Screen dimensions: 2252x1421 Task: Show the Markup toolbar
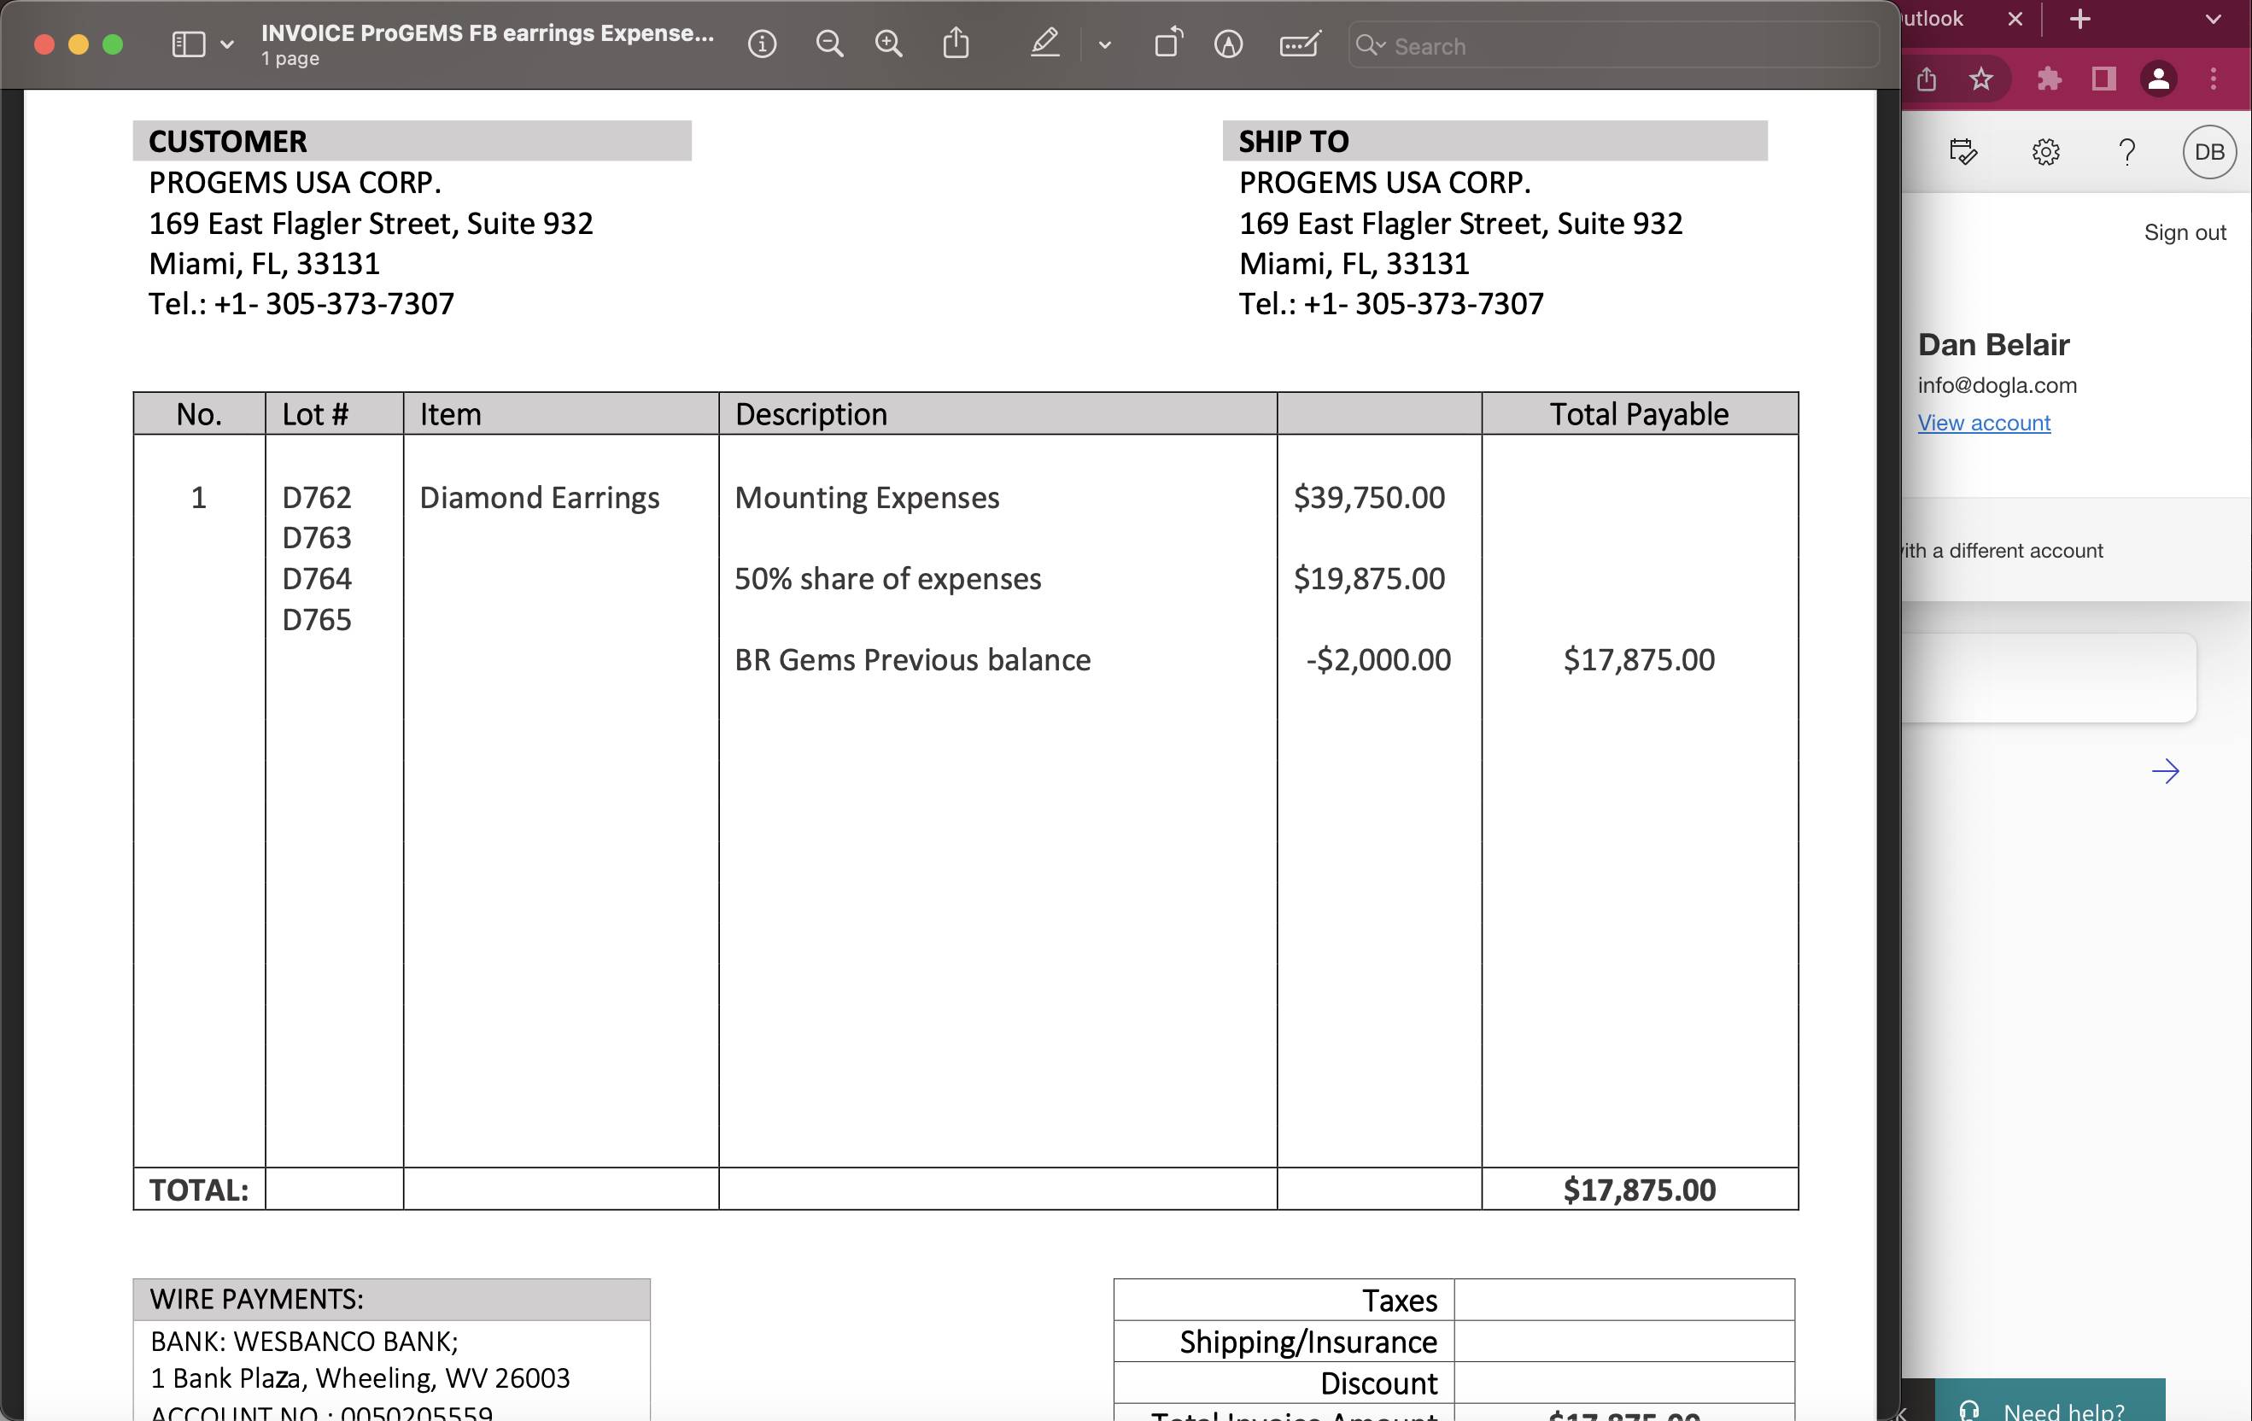1228,44
